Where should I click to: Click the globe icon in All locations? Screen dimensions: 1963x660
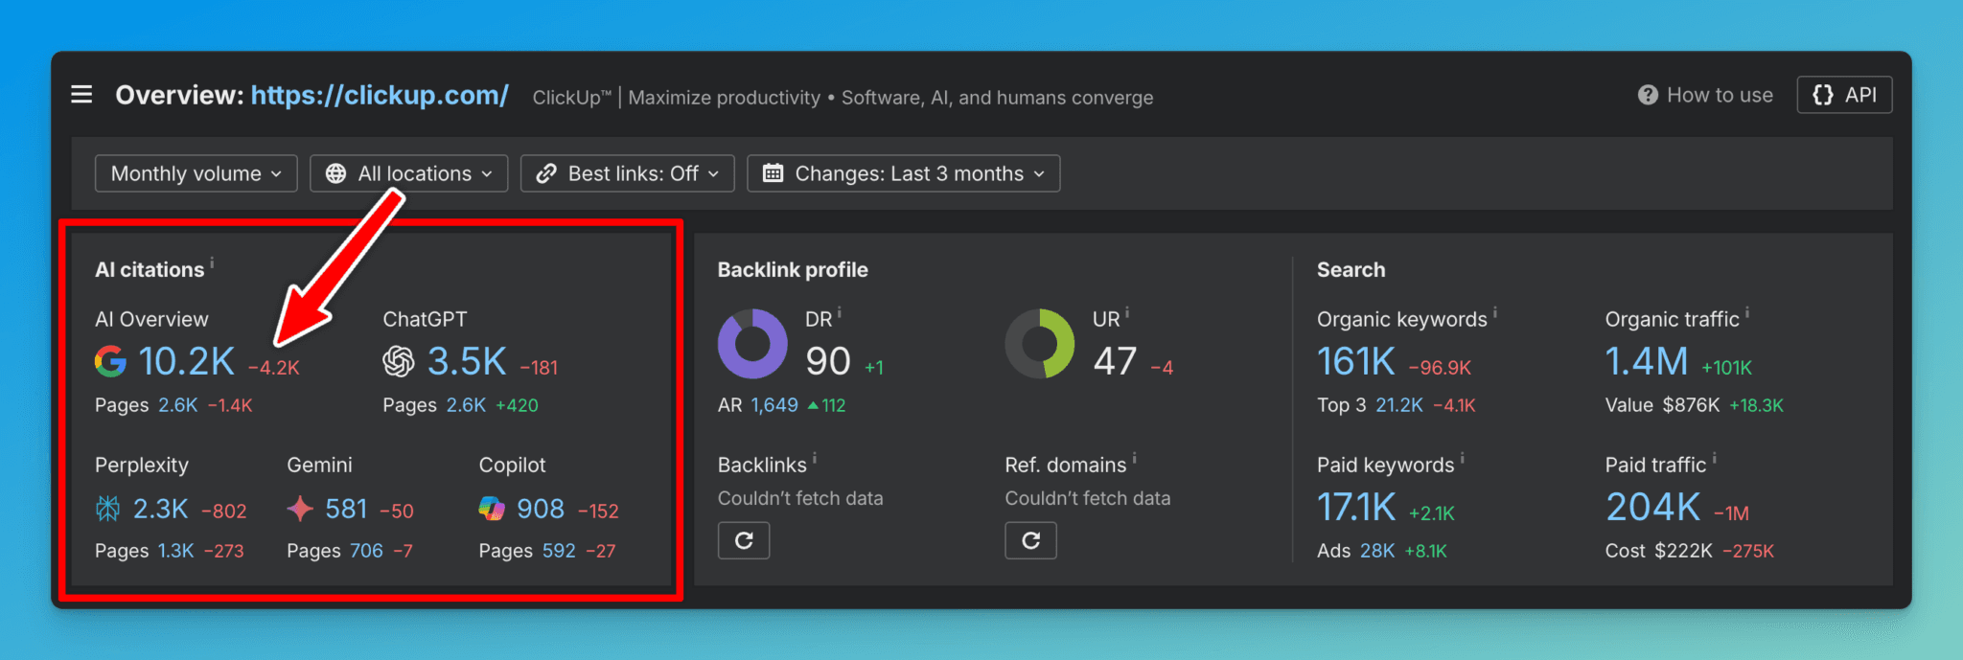pos(335,173)
